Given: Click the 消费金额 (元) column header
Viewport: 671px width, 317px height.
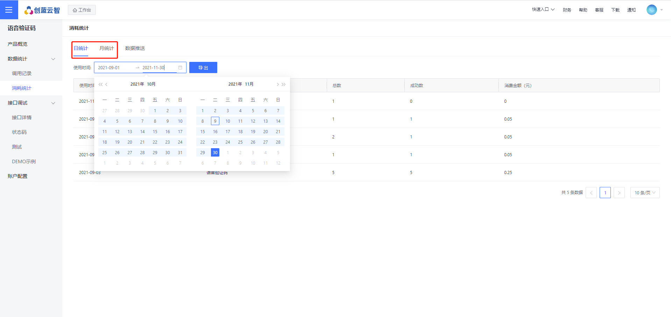Looking at the screenshot, I should click(x=579, y=85).
